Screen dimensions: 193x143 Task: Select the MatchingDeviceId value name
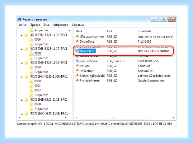[x=92, y=76]
